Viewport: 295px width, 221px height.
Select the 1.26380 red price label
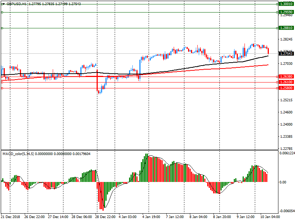pyautogui.click(x=286, y=77)
